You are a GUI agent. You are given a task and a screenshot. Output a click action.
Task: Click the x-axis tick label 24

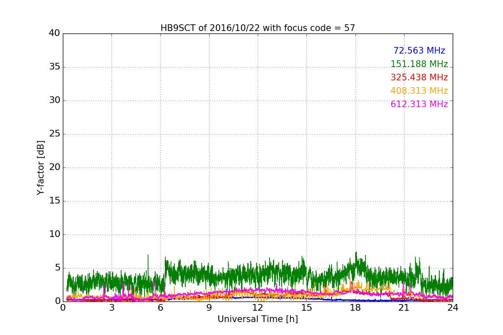pyautogui.click(x=453, y=308)
